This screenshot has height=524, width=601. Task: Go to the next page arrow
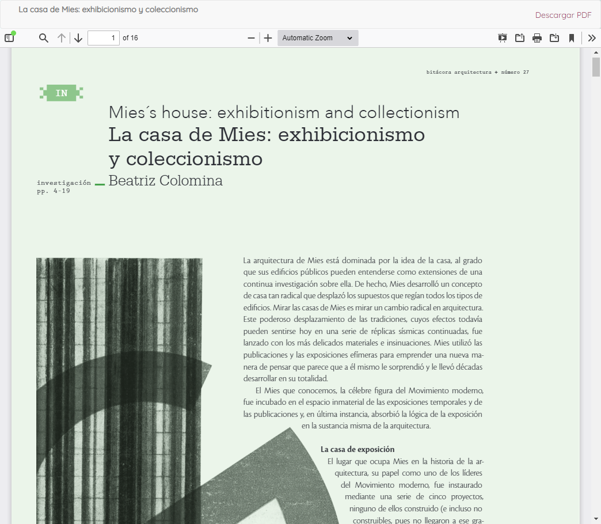(x=78, y=38)
